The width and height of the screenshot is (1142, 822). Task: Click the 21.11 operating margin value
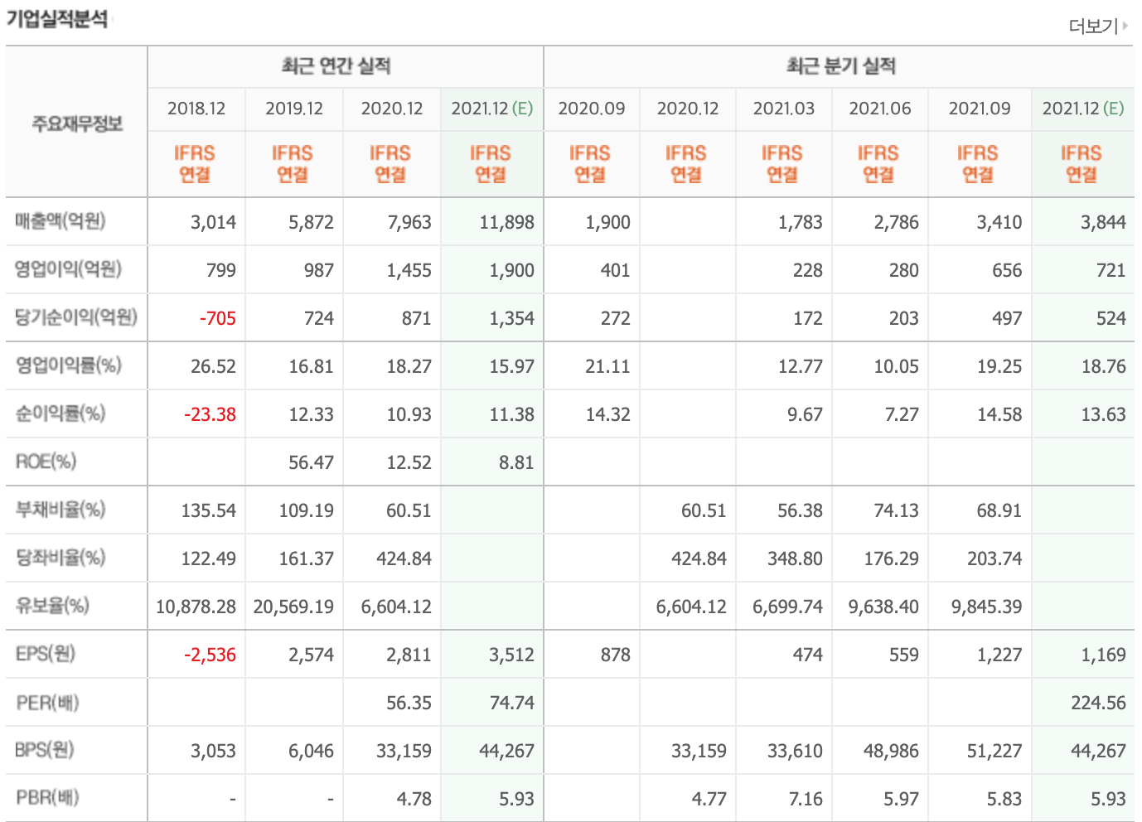[607, 366]
